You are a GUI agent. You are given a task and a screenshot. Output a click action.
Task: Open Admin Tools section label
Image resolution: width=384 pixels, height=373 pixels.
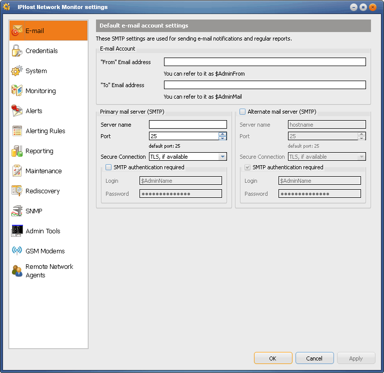point(43,231)
